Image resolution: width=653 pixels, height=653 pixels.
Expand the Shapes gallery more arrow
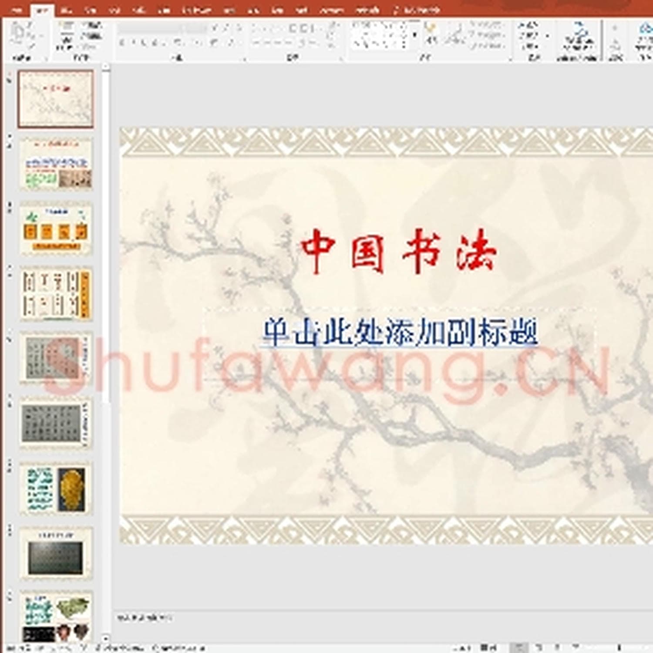coord(415,35)
